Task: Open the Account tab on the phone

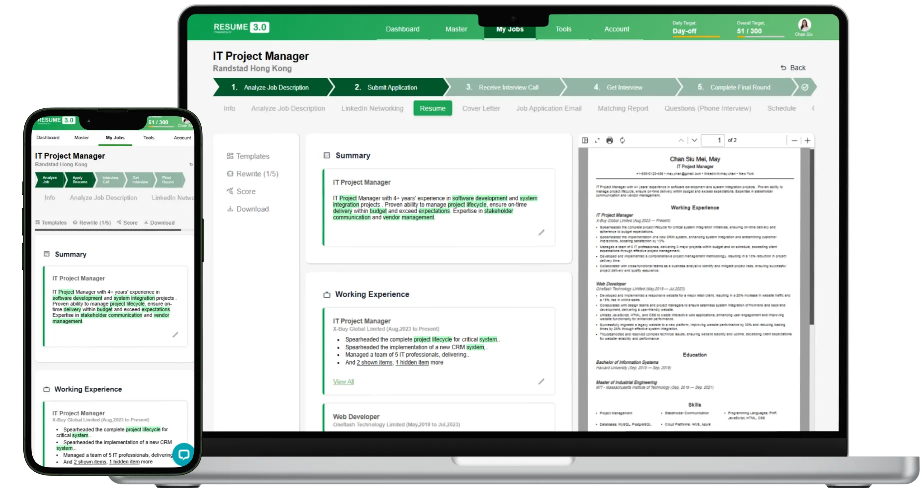Action: [x=182, y=138]
